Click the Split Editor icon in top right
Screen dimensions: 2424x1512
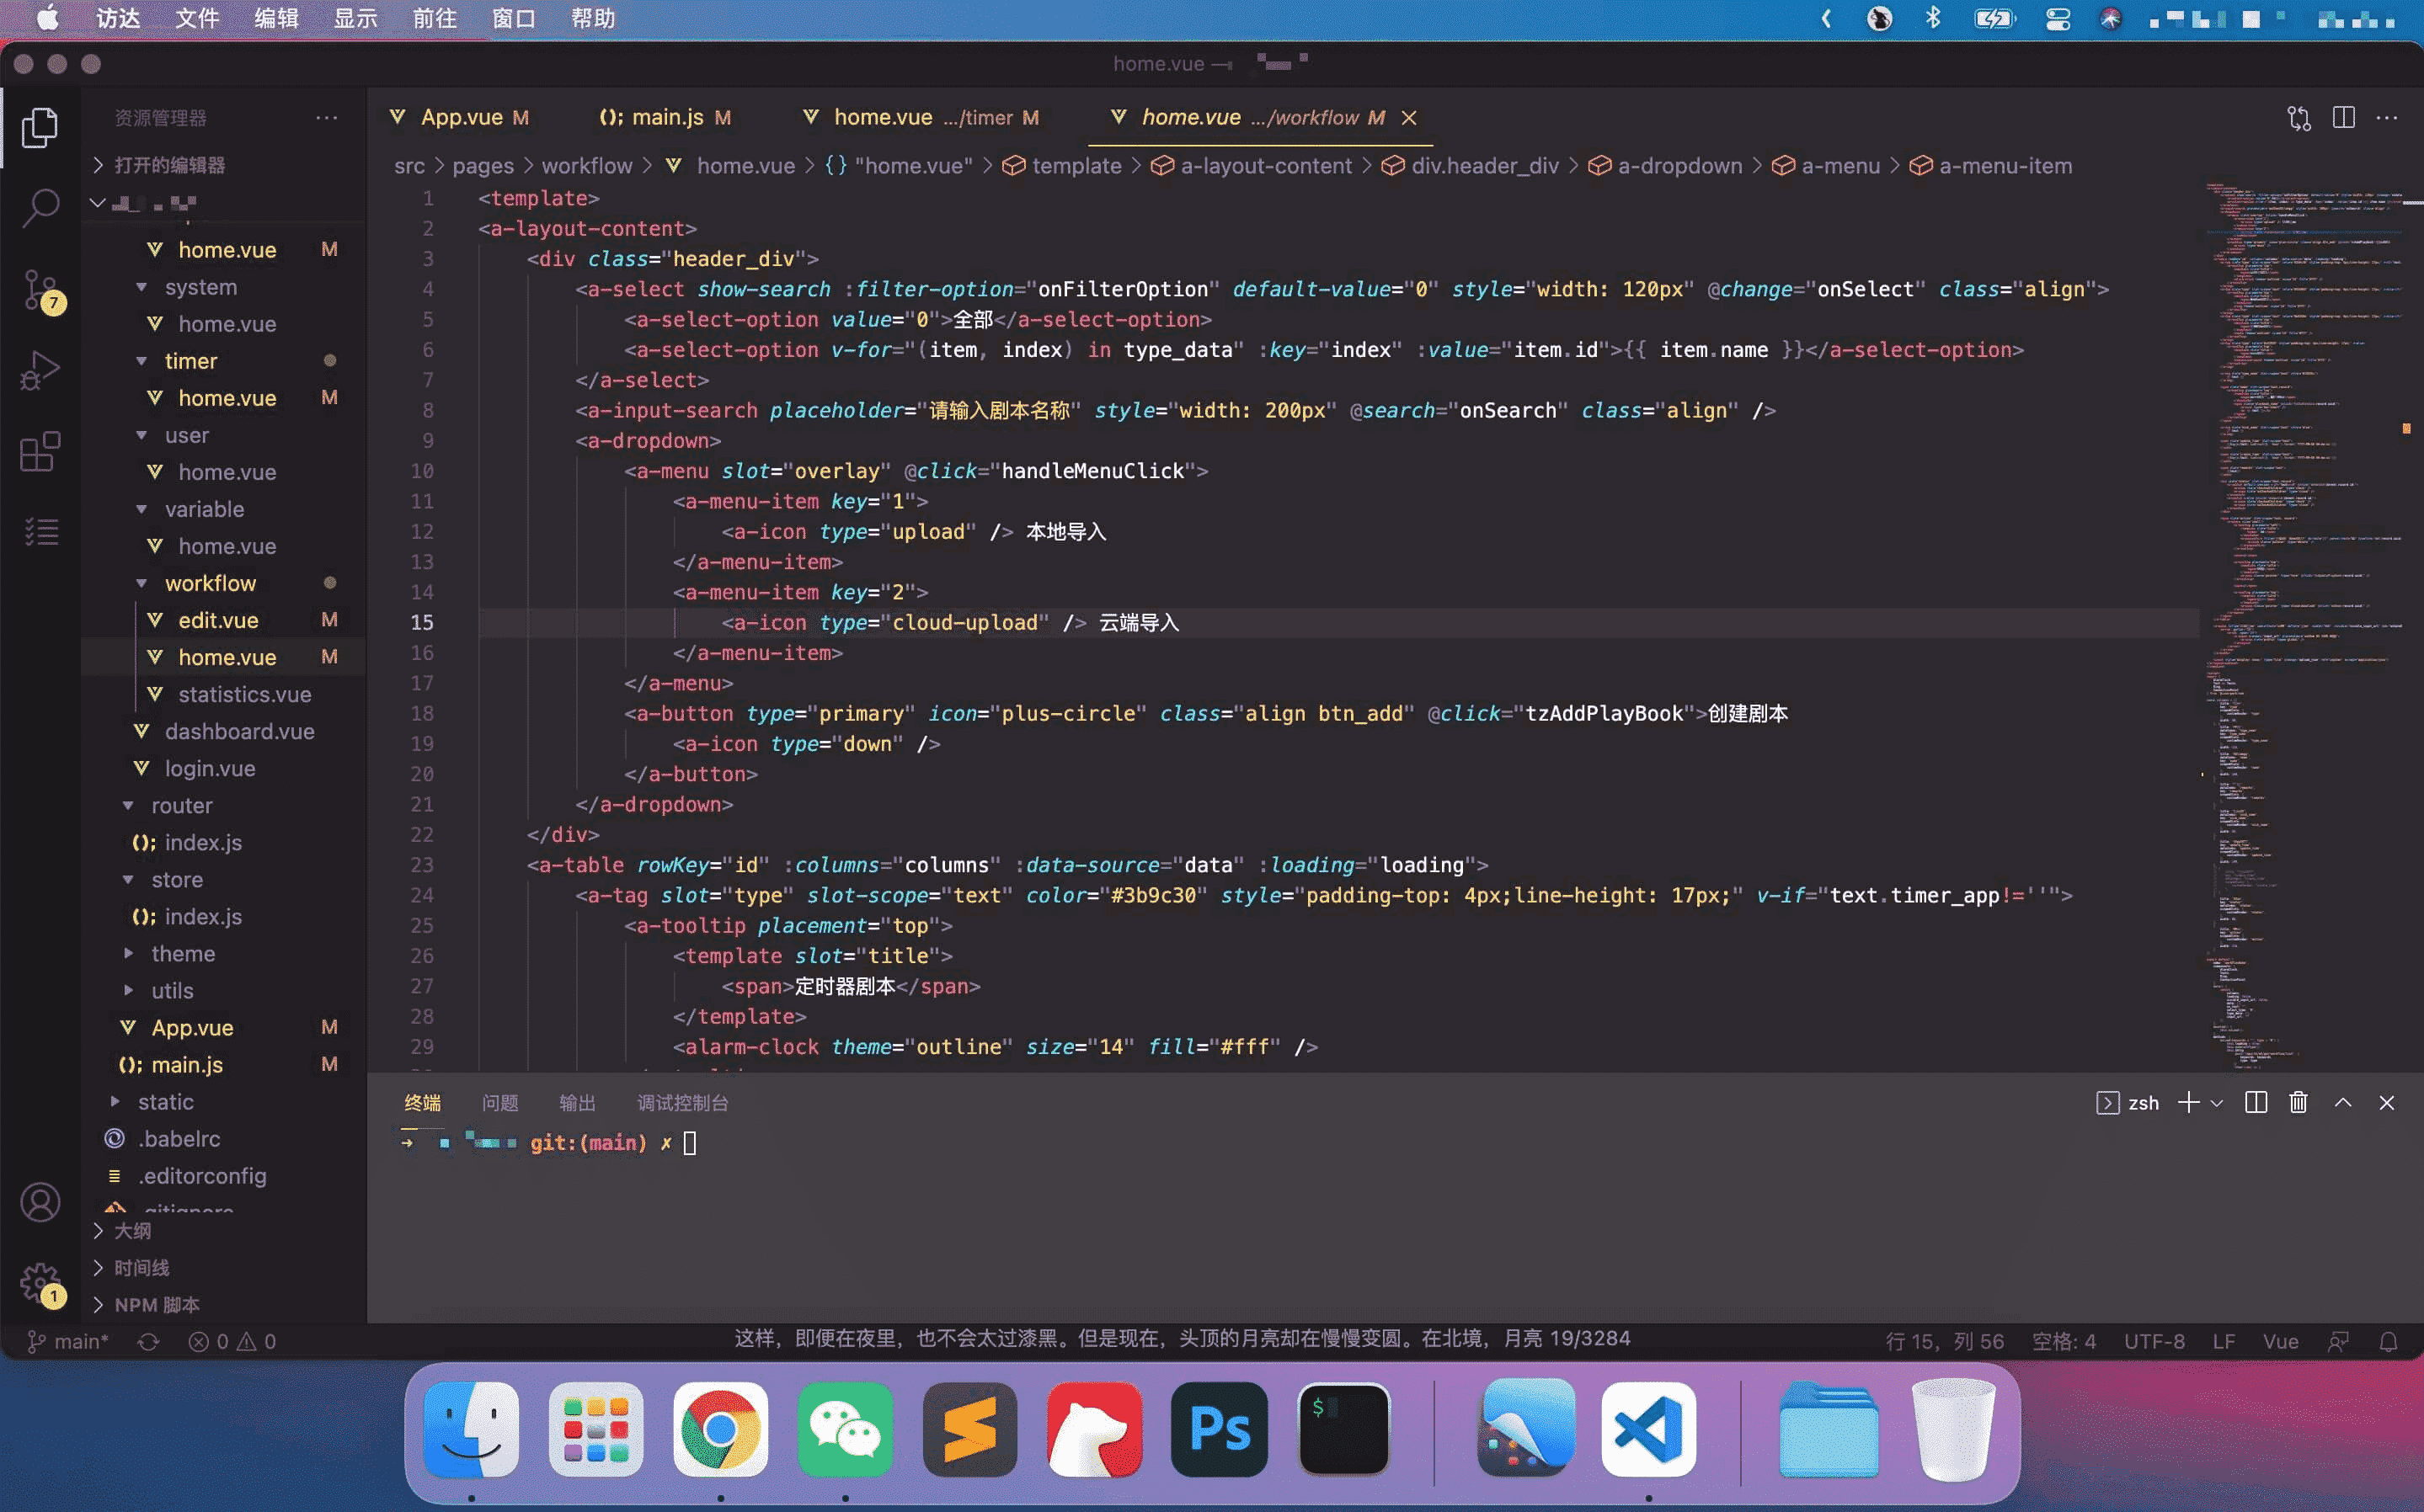point(2342,117)
